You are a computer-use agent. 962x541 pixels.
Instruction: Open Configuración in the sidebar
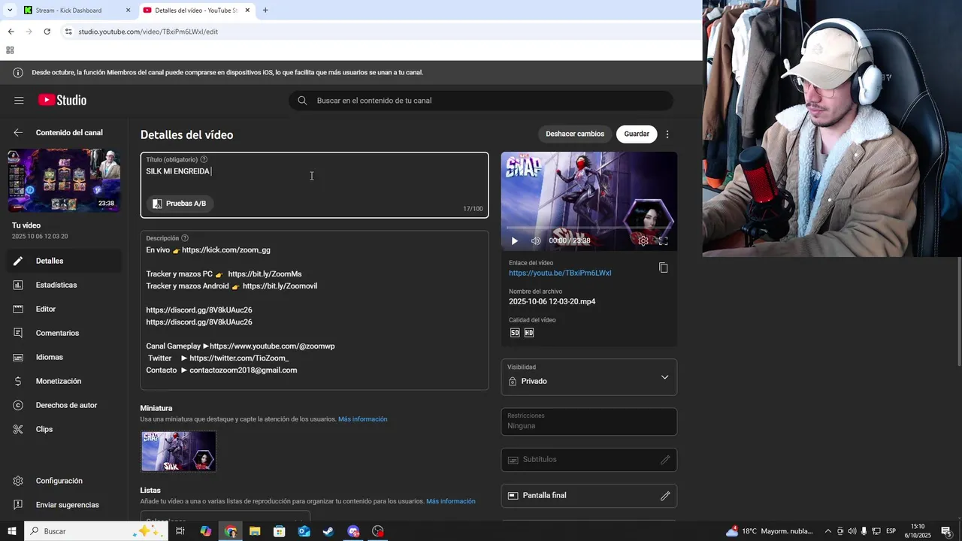coord(64,481)
